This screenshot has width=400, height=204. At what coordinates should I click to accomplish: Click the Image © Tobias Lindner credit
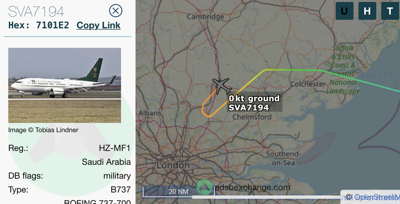pos(44,130)
